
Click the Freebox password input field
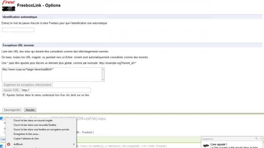pyautogui.click(x=18, y=30)
